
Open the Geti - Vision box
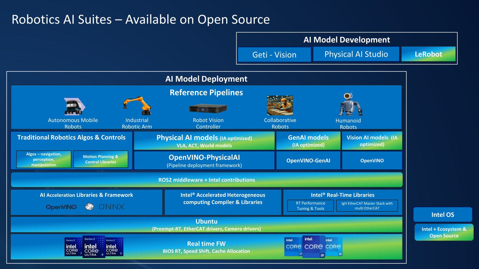tap(274, 54)
